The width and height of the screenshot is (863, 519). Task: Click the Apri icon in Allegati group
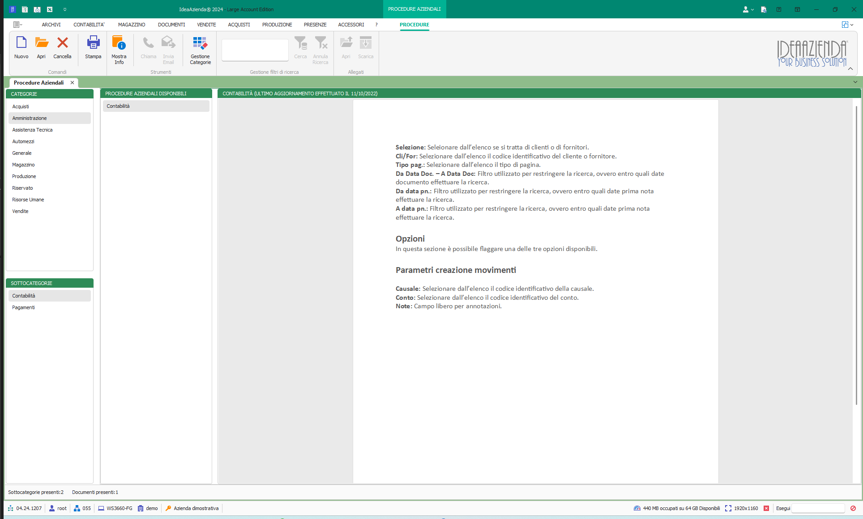[x=346, y=43]
